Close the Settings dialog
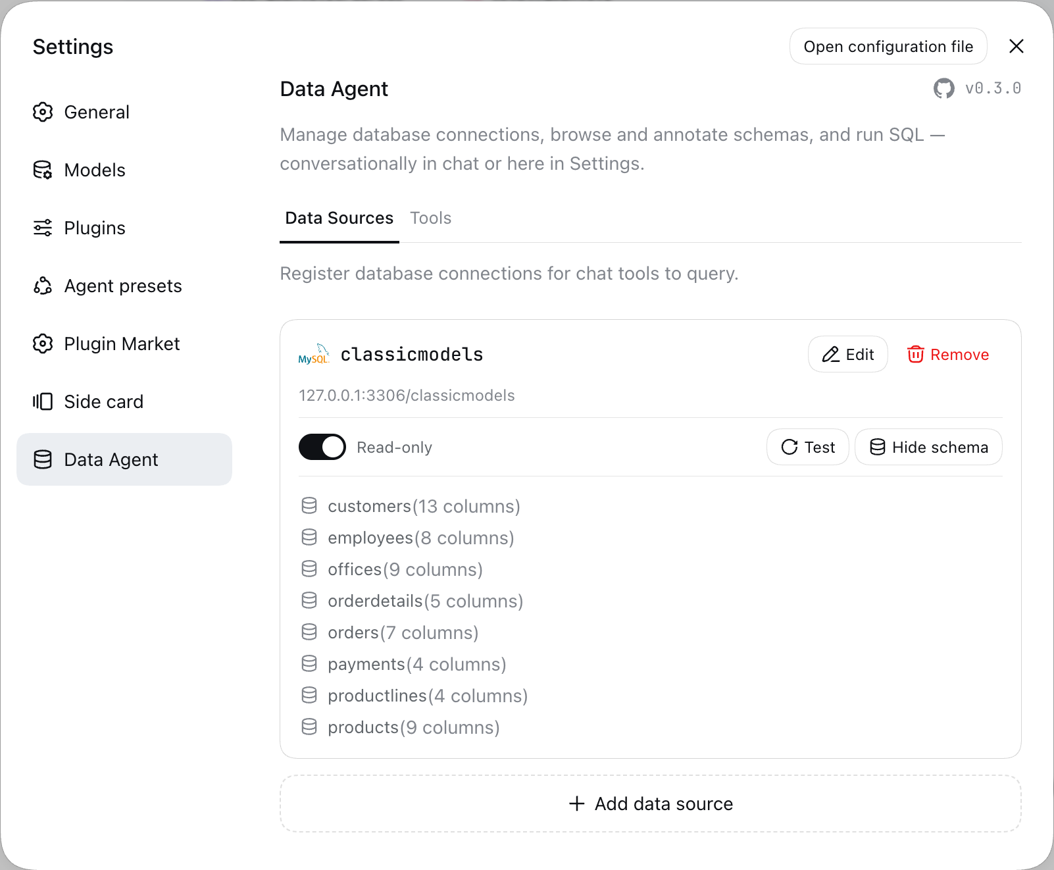Viewport: 1054px width, 870px height. click(1016, 46)
